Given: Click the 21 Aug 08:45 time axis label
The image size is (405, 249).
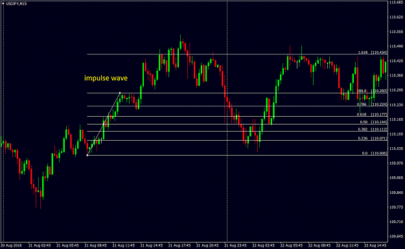Looking at the screenshot, I should point(95,245).
